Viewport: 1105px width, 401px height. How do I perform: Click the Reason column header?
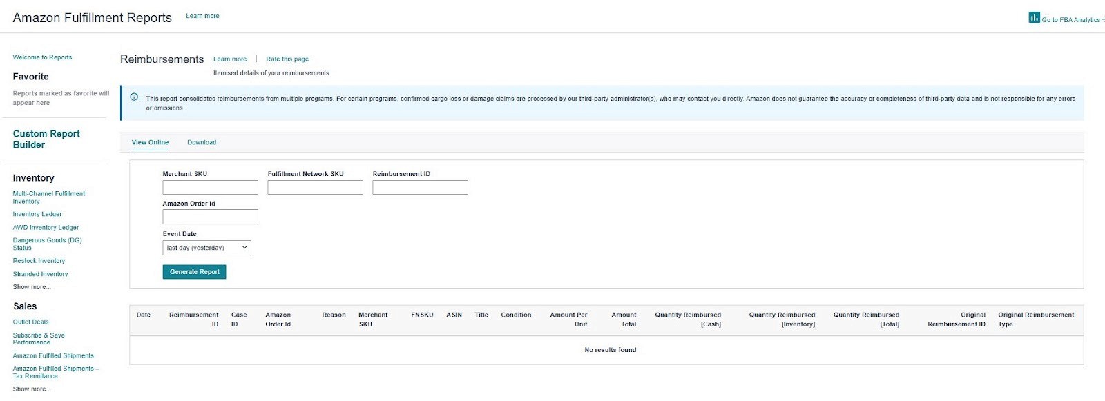click(x=334, y=315)
